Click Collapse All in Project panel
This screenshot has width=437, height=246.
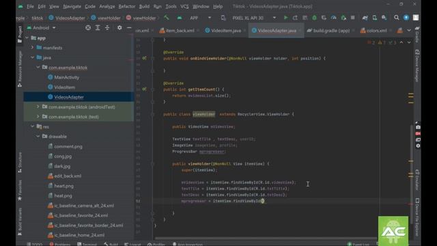[107, 27]
